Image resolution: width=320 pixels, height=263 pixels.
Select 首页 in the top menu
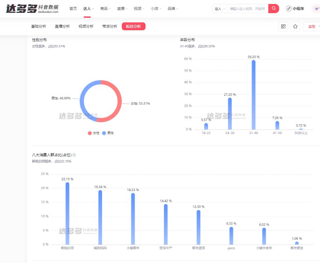pos(73,9)
